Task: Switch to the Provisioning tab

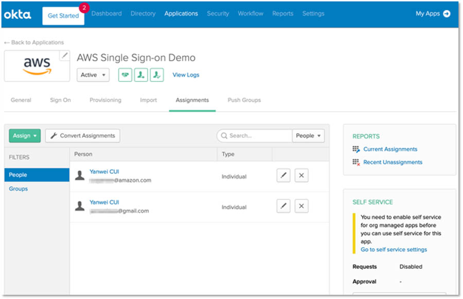Action: point(105,100)
